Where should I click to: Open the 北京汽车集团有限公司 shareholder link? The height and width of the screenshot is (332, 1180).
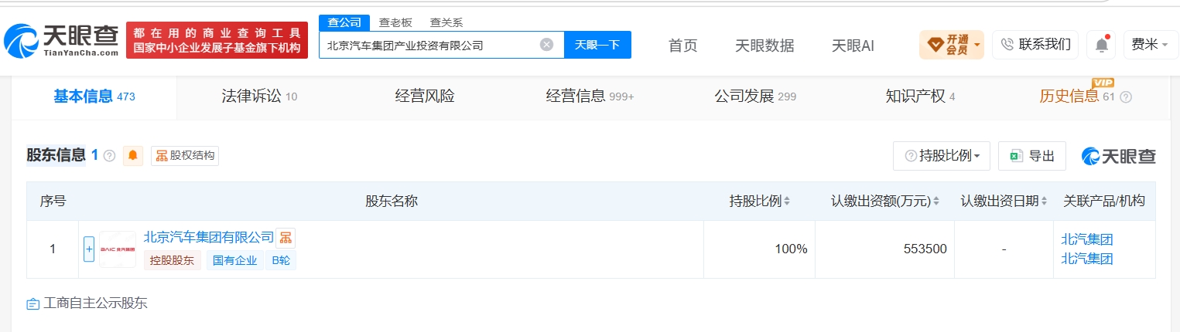[209, 237]
